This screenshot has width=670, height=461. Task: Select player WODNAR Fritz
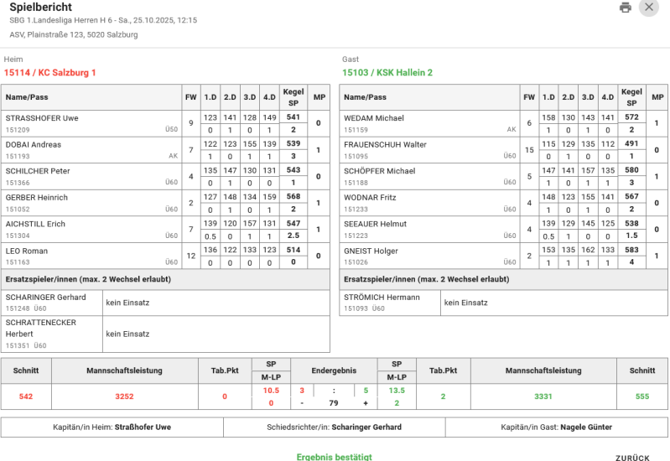coord(370,198)
